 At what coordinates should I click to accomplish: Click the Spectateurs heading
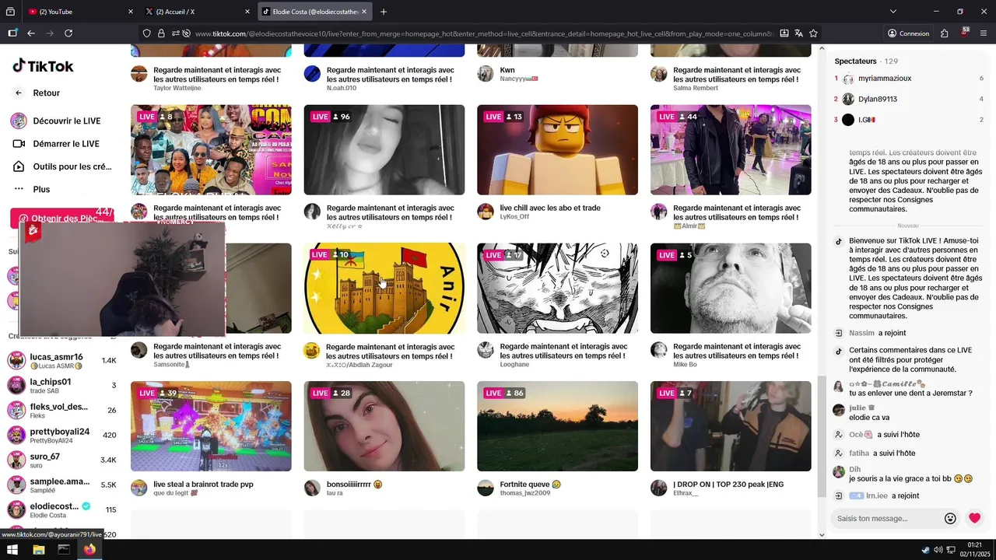click(x=855, y=61)
